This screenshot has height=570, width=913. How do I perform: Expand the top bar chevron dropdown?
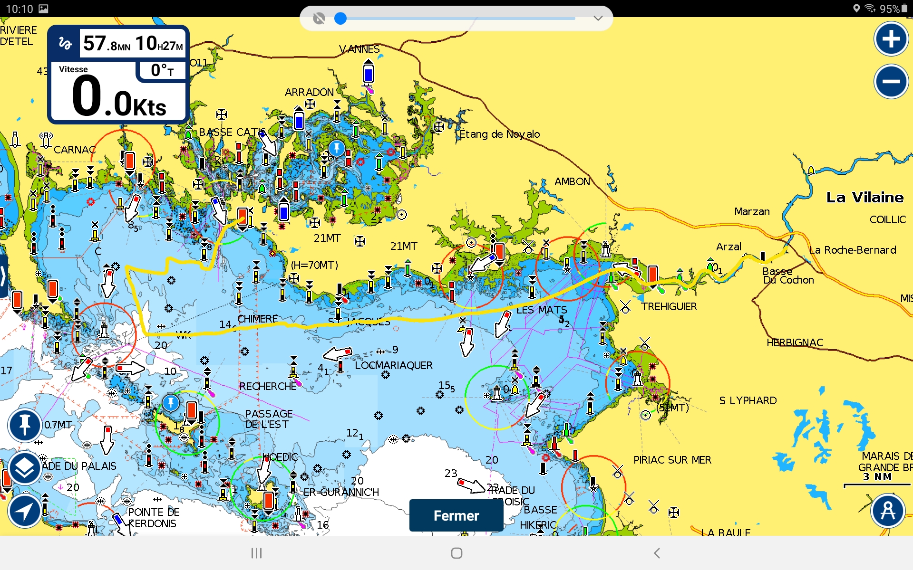click(x=598, y=19)
